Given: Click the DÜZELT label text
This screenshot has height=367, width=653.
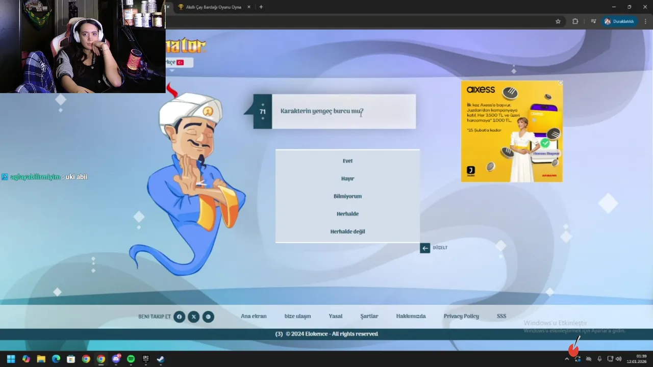Looking at the screenshot, I should pos(440,248).
